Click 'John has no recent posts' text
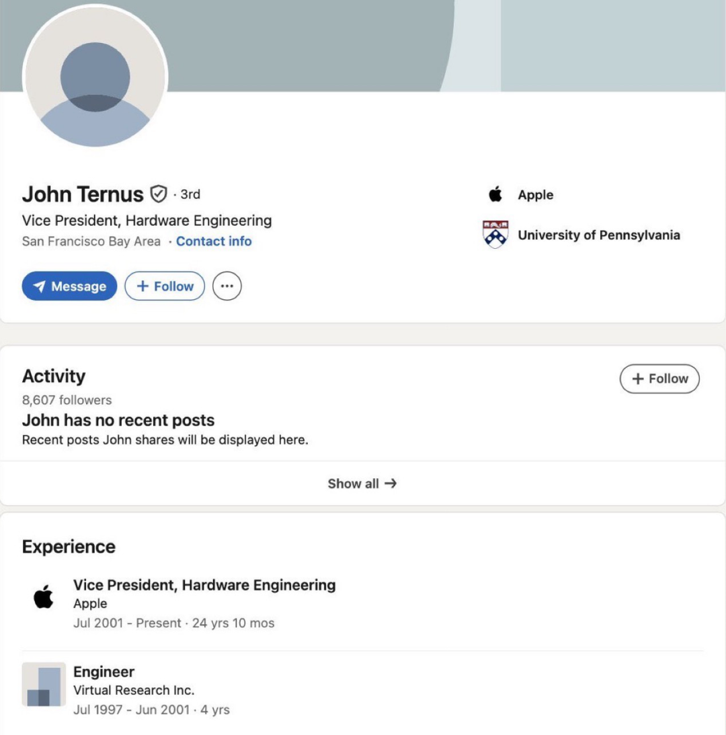 pyautogui.click(x=118, y=420)
